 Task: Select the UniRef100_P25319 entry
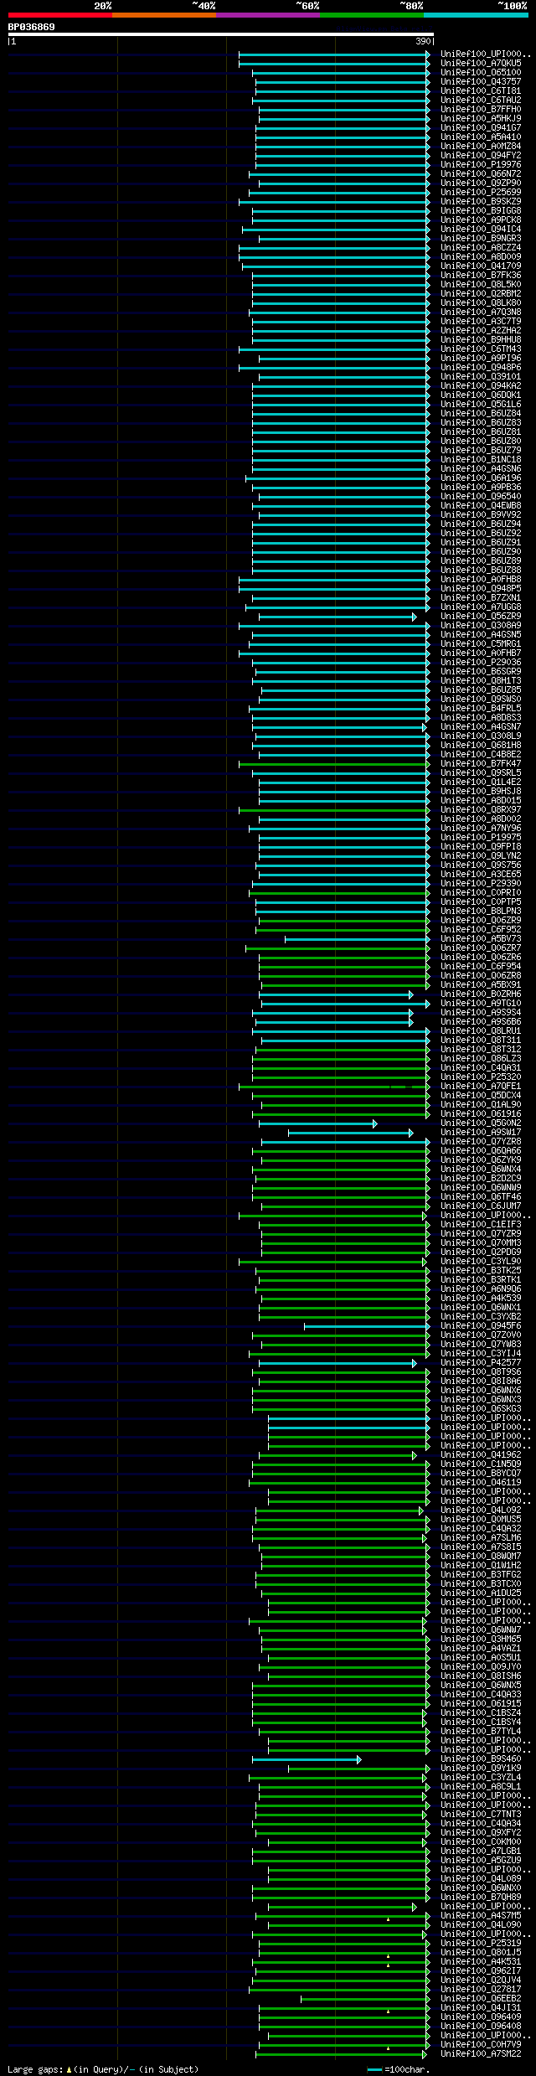pyautogui.click(x=481, y=1943)
